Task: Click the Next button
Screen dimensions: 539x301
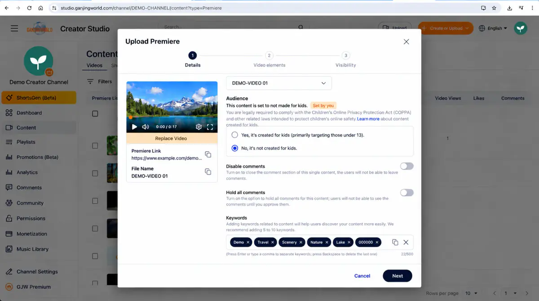Action: pos(397,276)
